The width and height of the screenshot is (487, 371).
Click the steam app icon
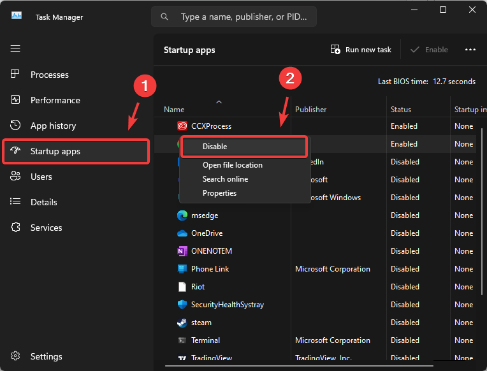click(x=182, y=323)
